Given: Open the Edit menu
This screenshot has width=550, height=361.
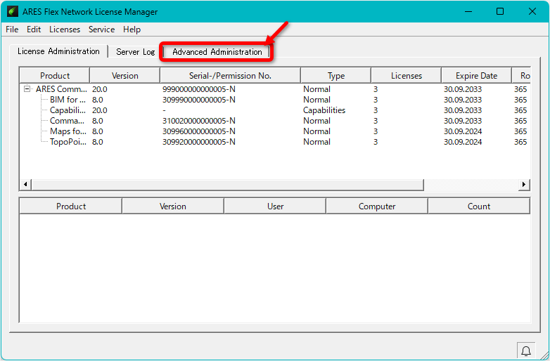Looking at the screenshot, I should click(x=34, y=29).
